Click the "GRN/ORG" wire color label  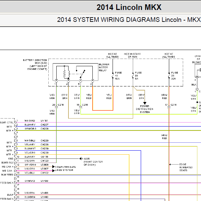30,128
